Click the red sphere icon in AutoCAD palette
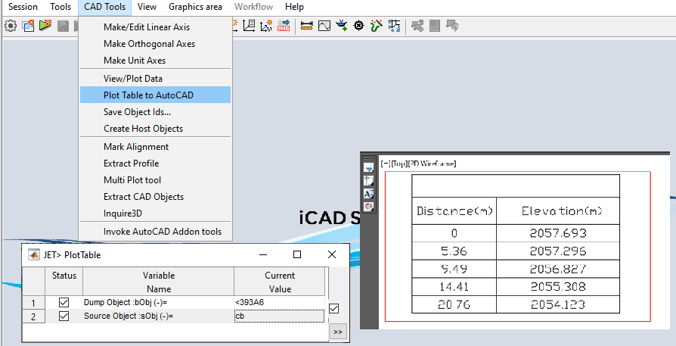Viewport: 676px width, 346px height. 369,206
